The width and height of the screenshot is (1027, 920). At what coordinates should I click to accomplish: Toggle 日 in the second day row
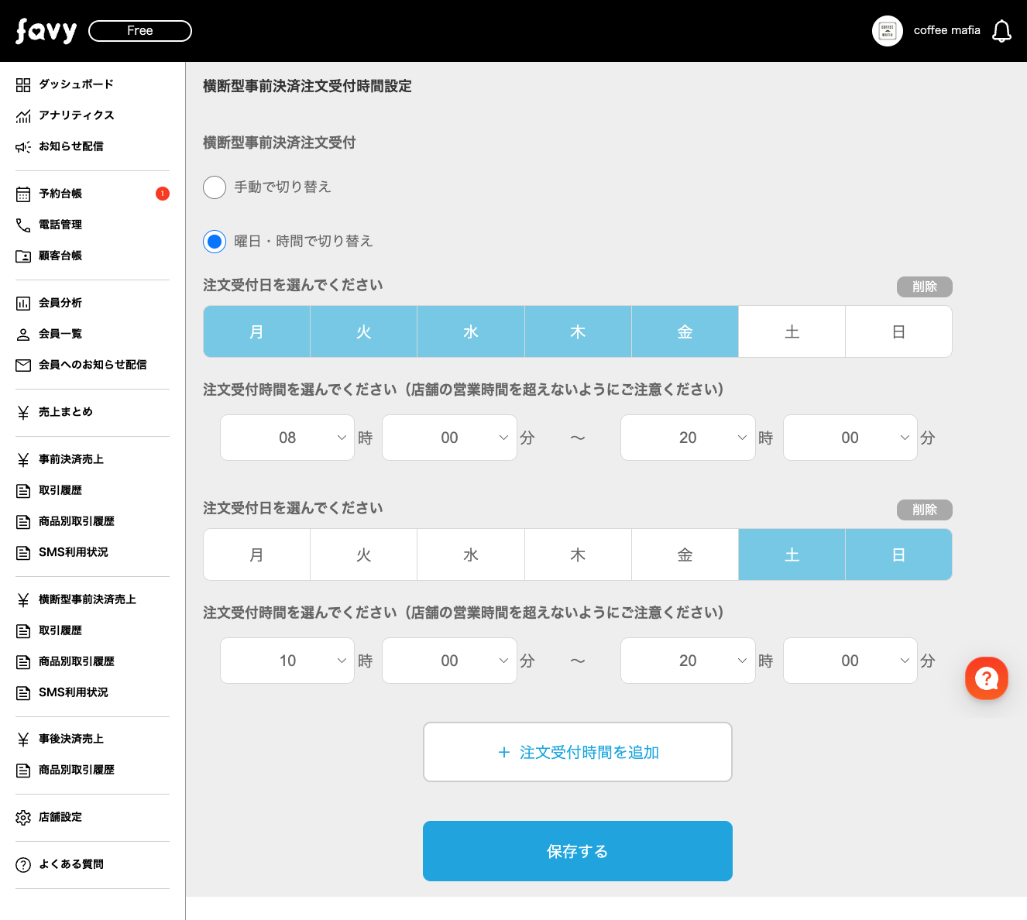click(898, 554)
